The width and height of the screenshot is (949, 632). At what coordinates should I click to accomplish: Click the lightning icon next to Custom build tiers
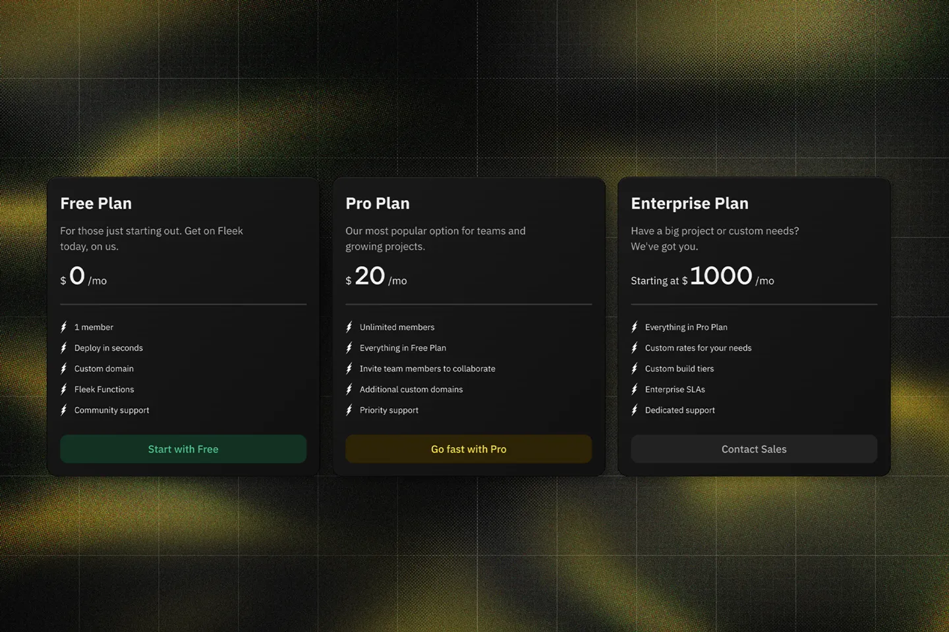[x=635, y=368]
